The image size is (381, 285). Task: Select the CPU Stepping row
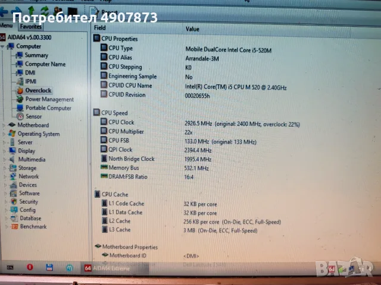coord(146,67)
